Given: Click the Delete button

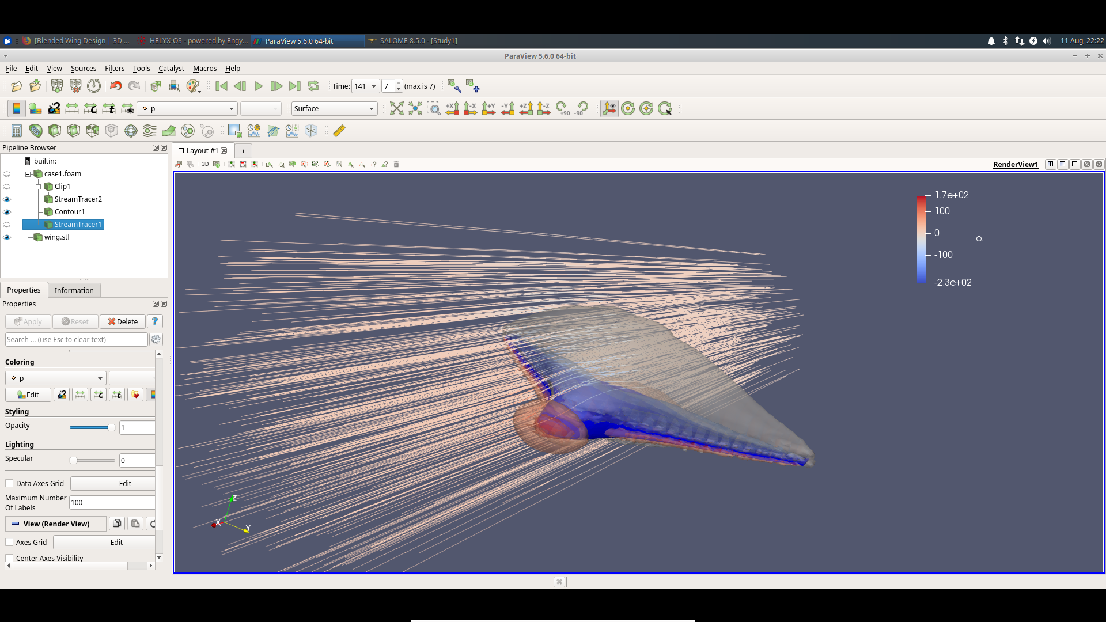Looking at the screenshot, I should click(123, 322).
